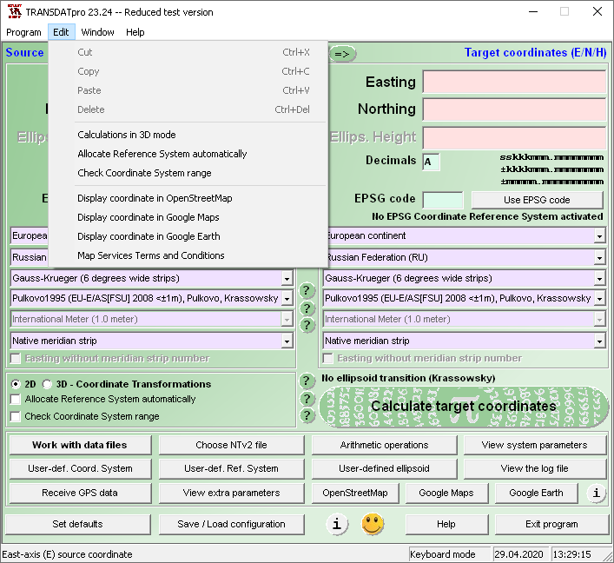Click the Decimals input field
Screen dimensions: 614x563
point(431,162)
